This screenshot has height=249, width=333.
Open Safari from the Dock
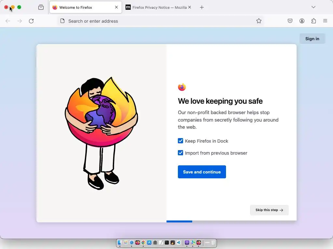click(x=132, y=243)
